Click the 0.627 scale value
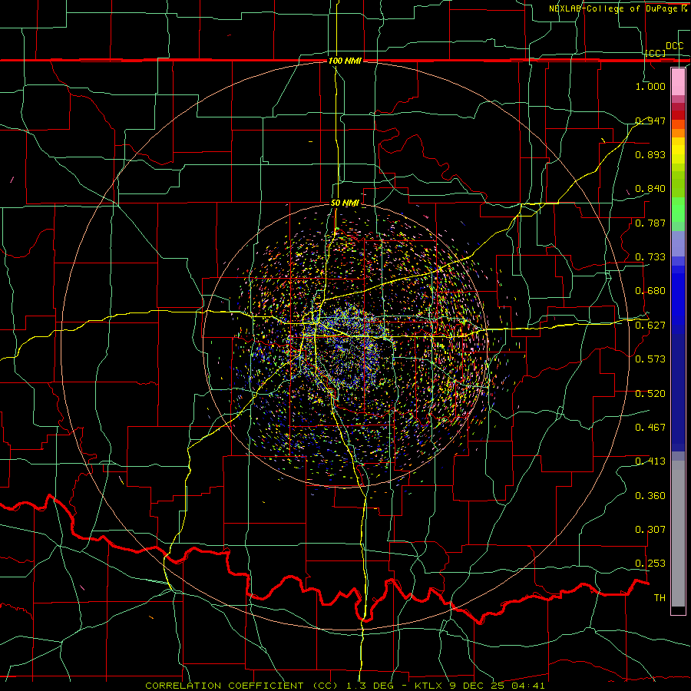Image resolution: width=691 pixels, height=691 pixels. pyautogui.click(x=650, y=326)
